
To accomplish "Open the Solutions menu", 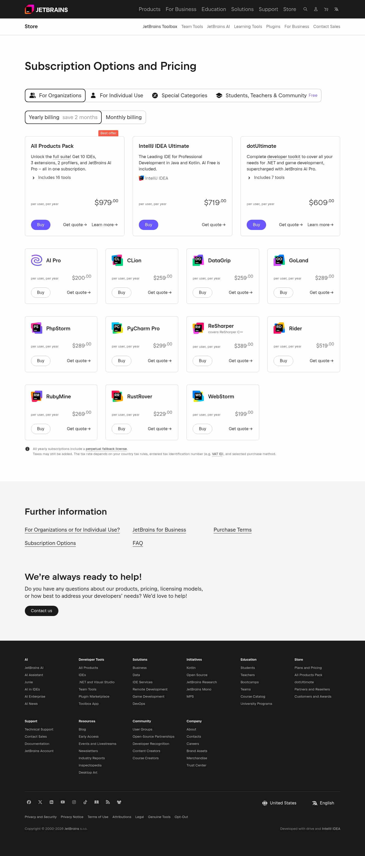I will (x=242, y=9).
